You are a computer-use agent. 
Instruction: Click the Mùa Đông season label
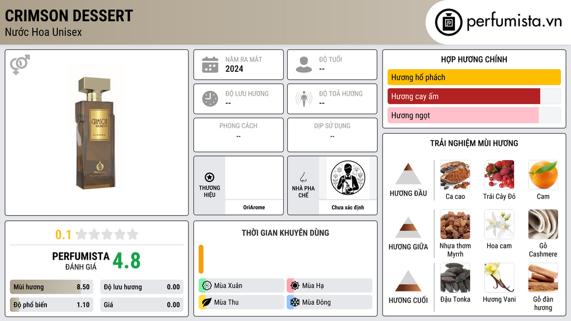click(317, 302)
